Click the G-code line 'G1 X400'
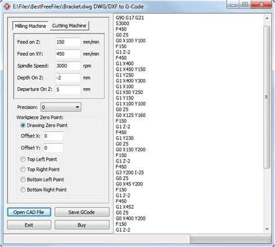The image size is (275, 247). [125, 64]
